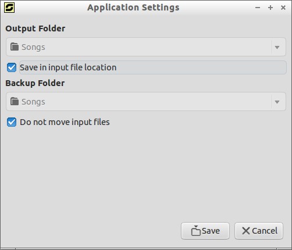Expand Backup Folder Songs combo box

146,102
